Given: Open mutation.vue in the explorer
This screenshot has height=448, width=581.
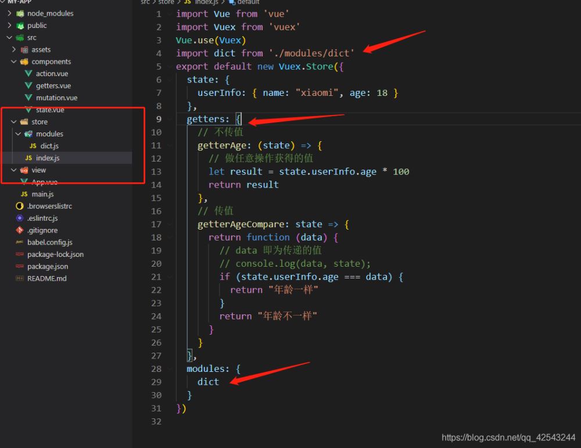Looking at the screenshot, I should point(56,98).
